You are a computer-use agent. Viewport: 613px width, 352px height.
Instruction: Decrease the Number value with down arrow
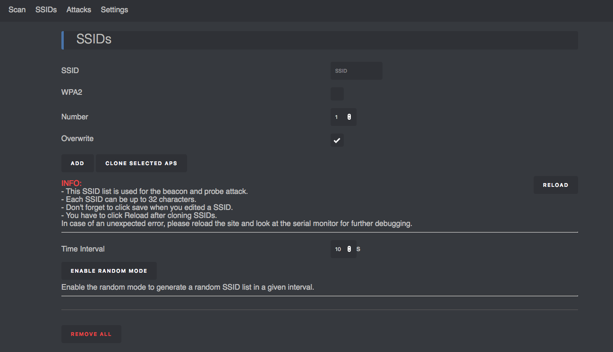349,118
